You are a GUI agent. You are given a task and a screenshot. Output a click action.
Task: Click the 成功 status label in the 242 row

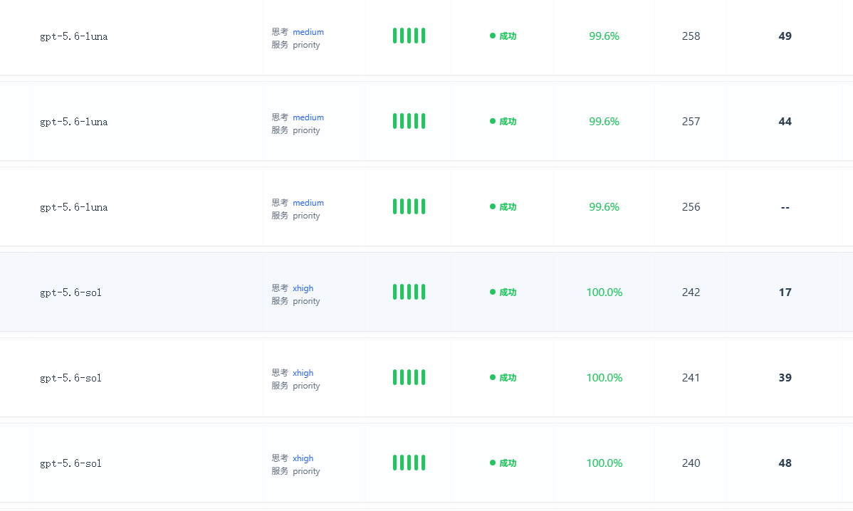pyautogui.click(x=508, y=292)
